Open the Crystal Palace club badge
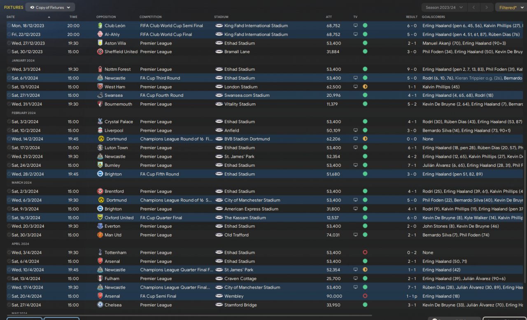The width and height of the screenshot is (527, 320). (x=100, y=121)
